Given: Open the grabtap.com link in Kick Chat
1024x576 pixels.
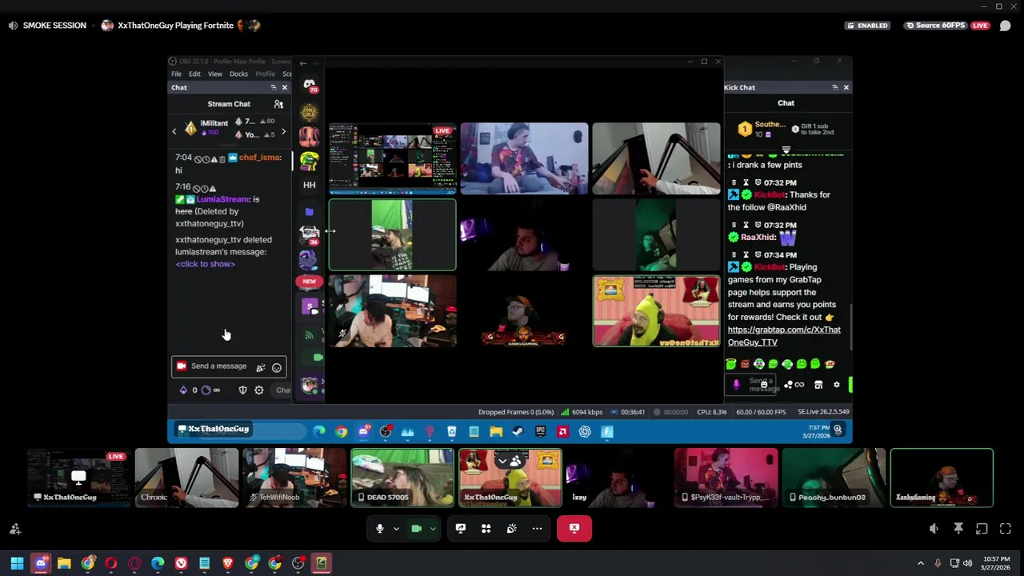Looking at the screenshot, I should point(784,336).
